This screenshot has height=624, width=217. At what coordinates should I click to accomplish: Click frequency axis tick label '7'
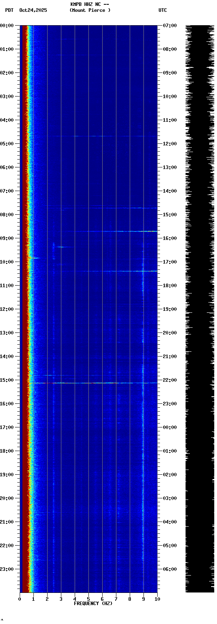[x=116, y=599]
